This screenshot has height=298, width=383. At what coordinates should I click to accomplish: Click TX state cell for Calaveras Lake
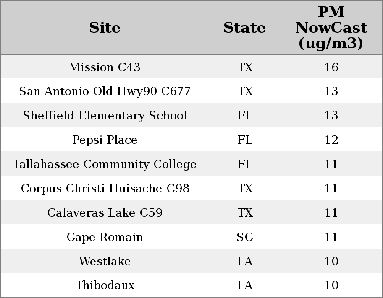[245, 212]
